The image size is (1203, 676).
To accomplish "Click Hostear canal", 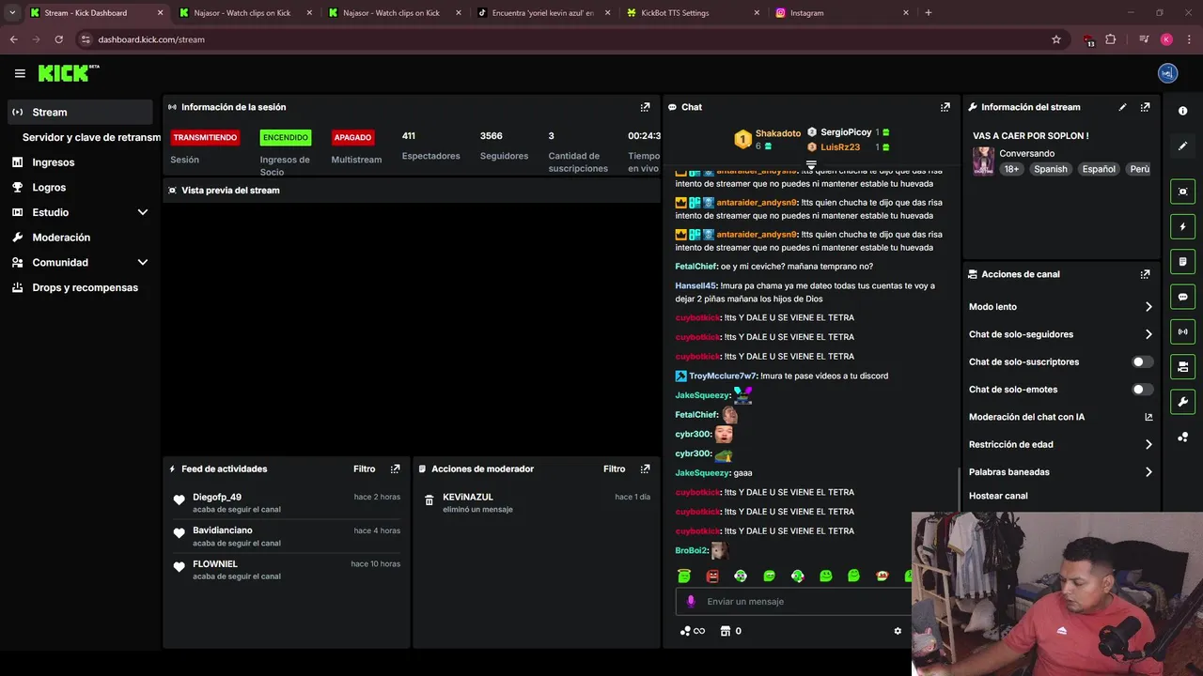I will click(x=998, y=496).
